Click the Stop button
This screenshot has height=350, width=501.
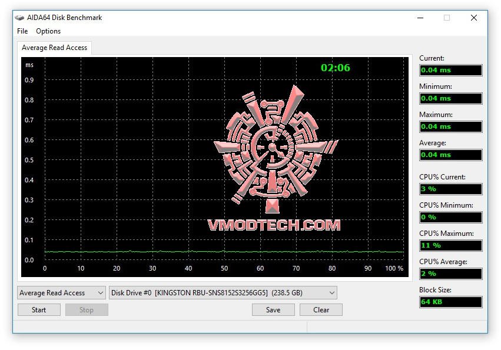click(x=87, y=310)
